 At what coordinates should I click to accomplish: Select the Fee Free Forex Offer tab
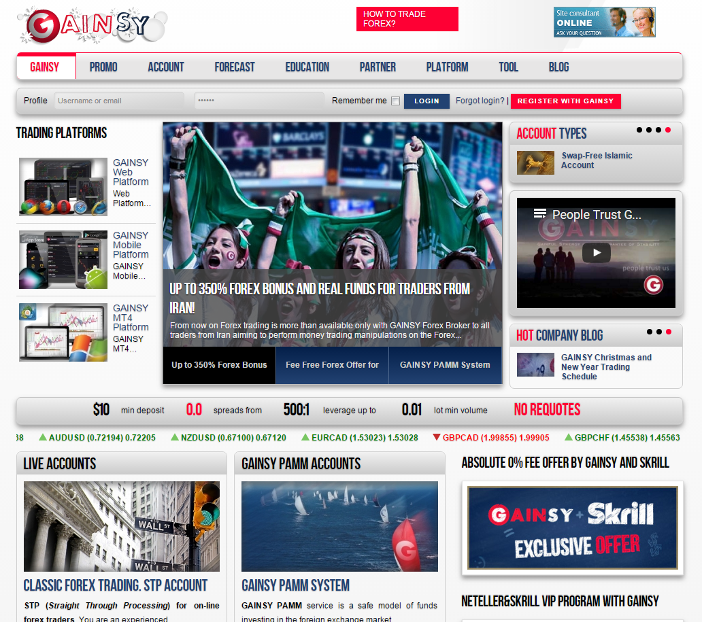coord(332,365)
